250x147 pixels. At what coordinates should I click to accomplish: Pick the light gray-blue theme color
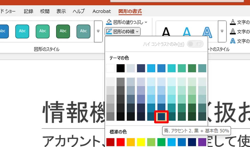(131, 68)
